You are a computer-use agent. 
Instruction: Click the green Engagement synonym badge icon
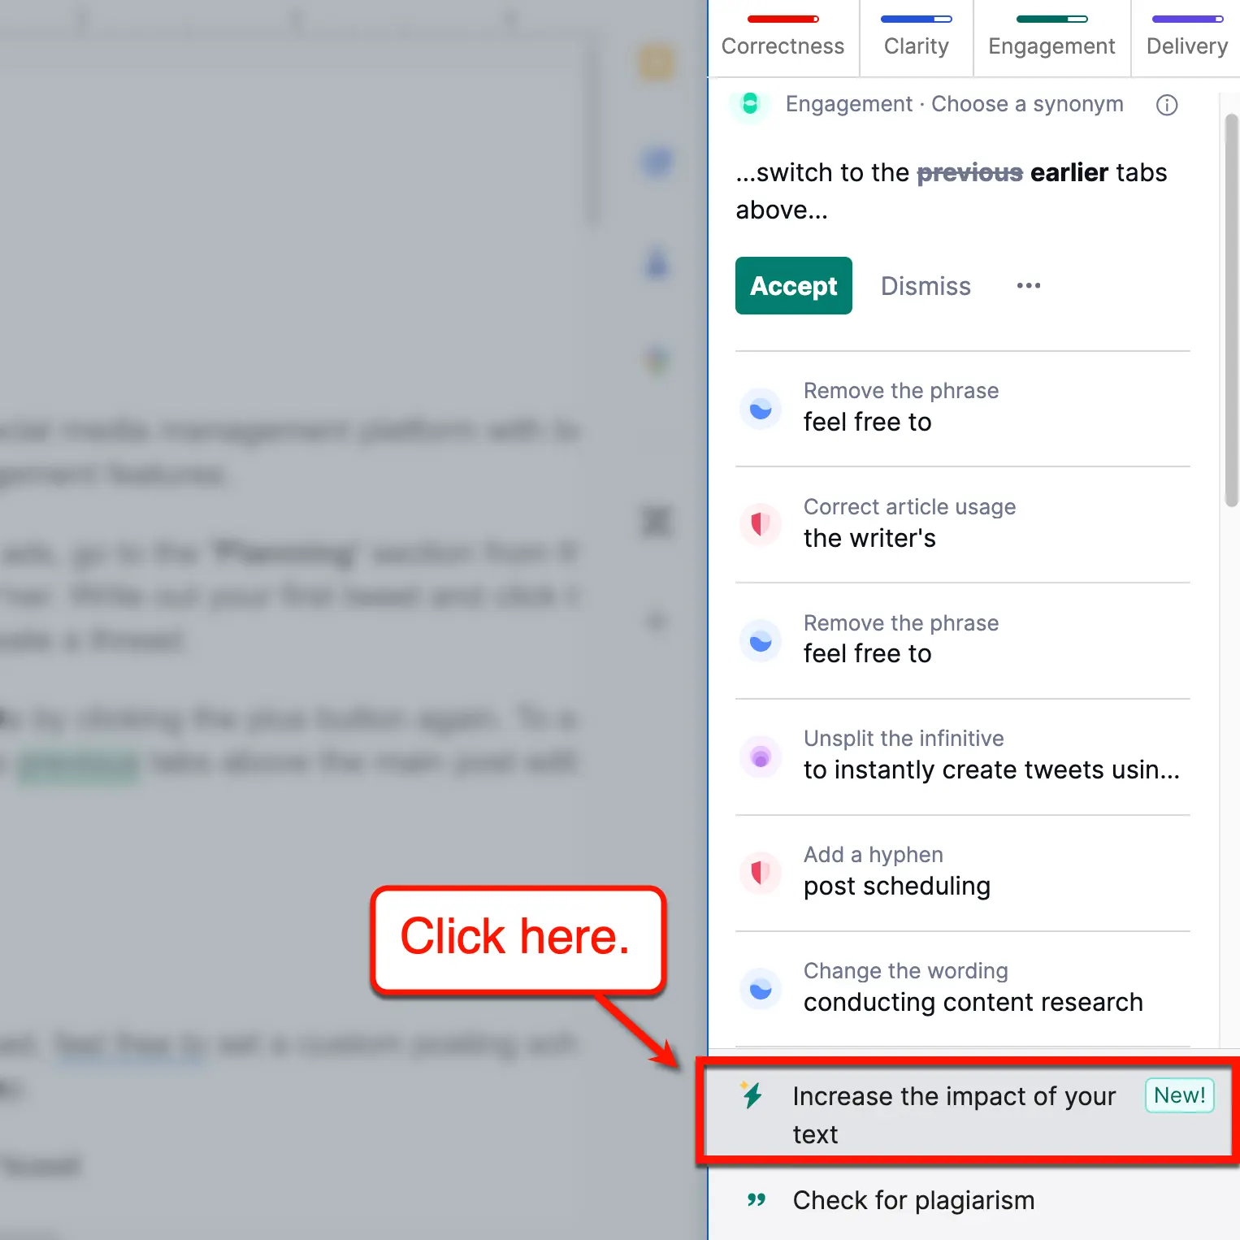750,105
